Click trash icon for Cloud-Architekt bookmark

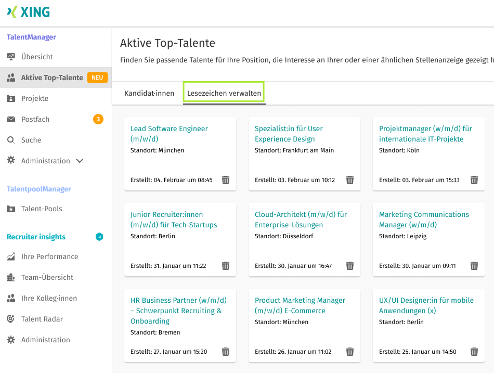pyautogui.click(x=350, y=266)
